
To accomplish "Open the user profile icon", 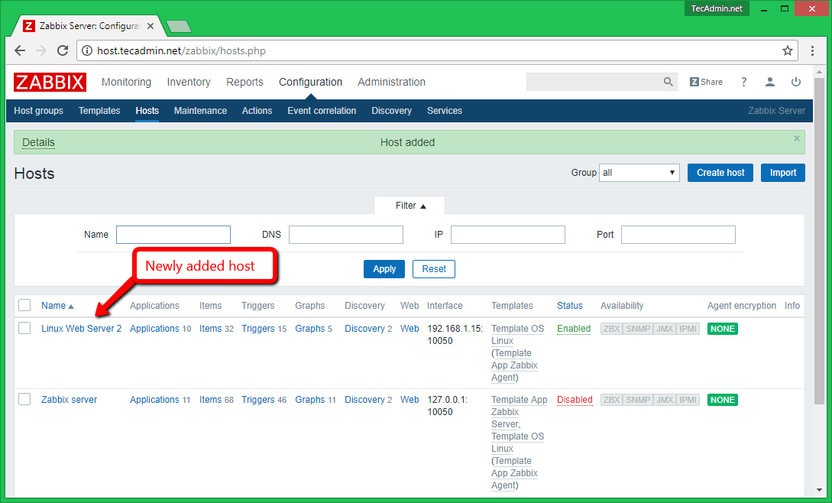I will (769, 81).
